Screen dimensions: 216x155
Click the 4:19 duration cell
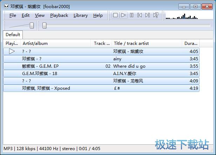[x=194, y=88]
